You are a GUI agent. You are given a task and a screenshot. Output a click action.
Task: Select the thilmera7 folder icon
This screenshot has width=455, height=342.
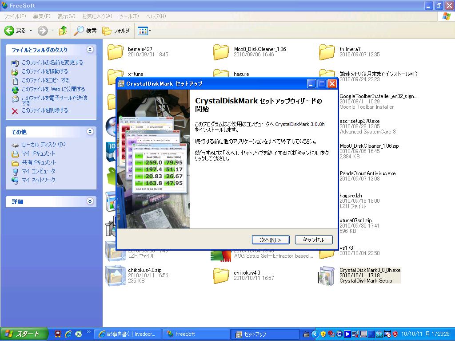327,52
